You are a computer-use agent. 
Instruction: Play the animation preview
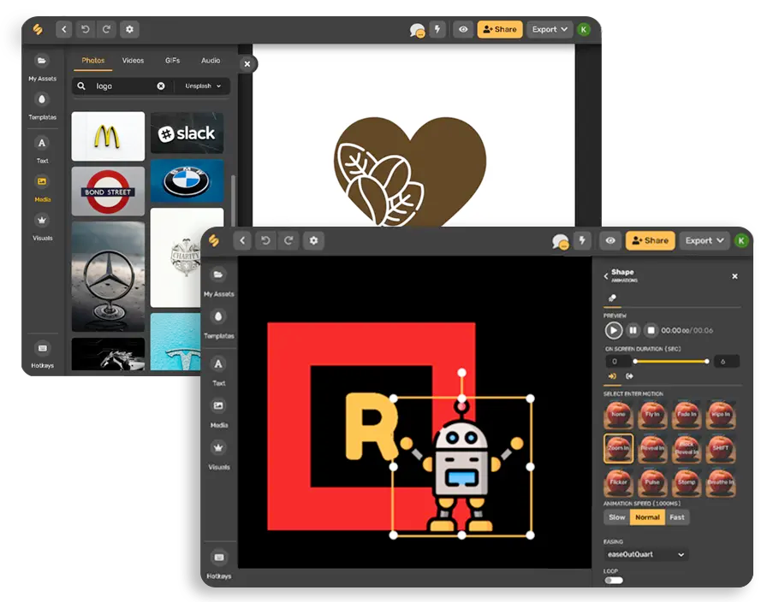click(x=613, y=330)
